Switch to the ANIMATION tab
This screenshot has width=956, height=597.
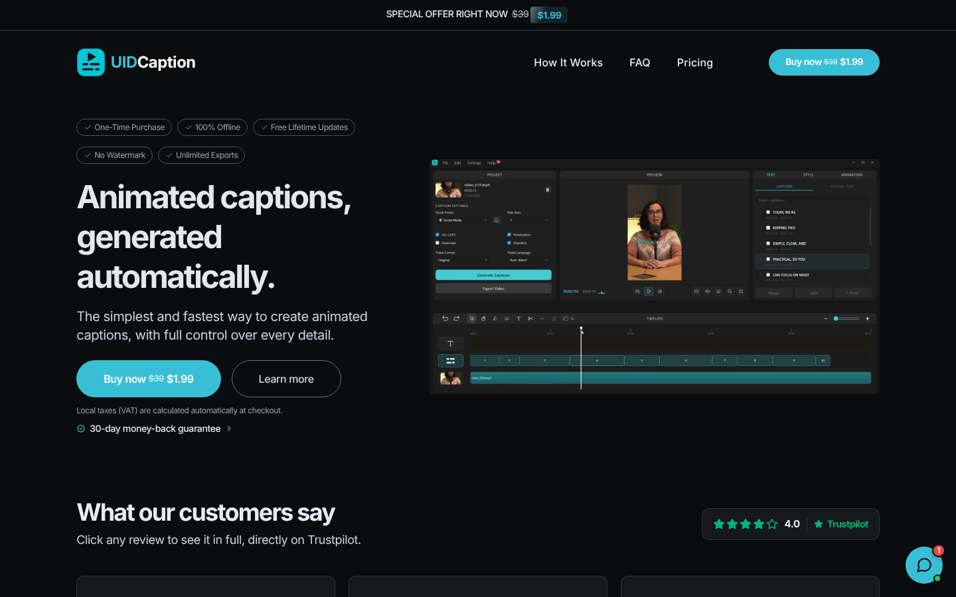pos(852,175)
